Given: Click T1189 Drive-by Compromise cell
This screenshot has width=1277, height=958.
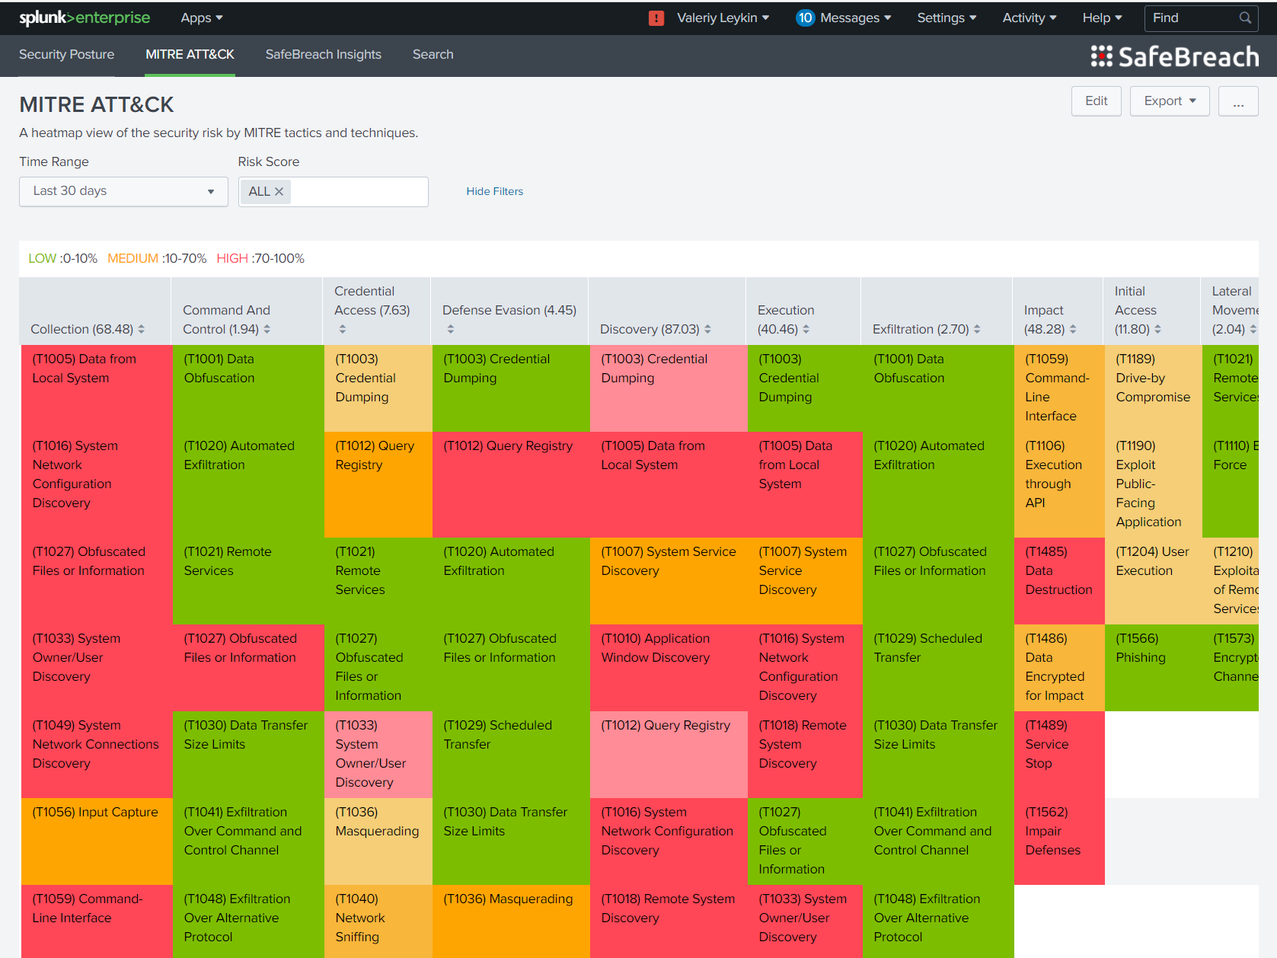Looking at the screenshot, I should [x=1154, y=388].
